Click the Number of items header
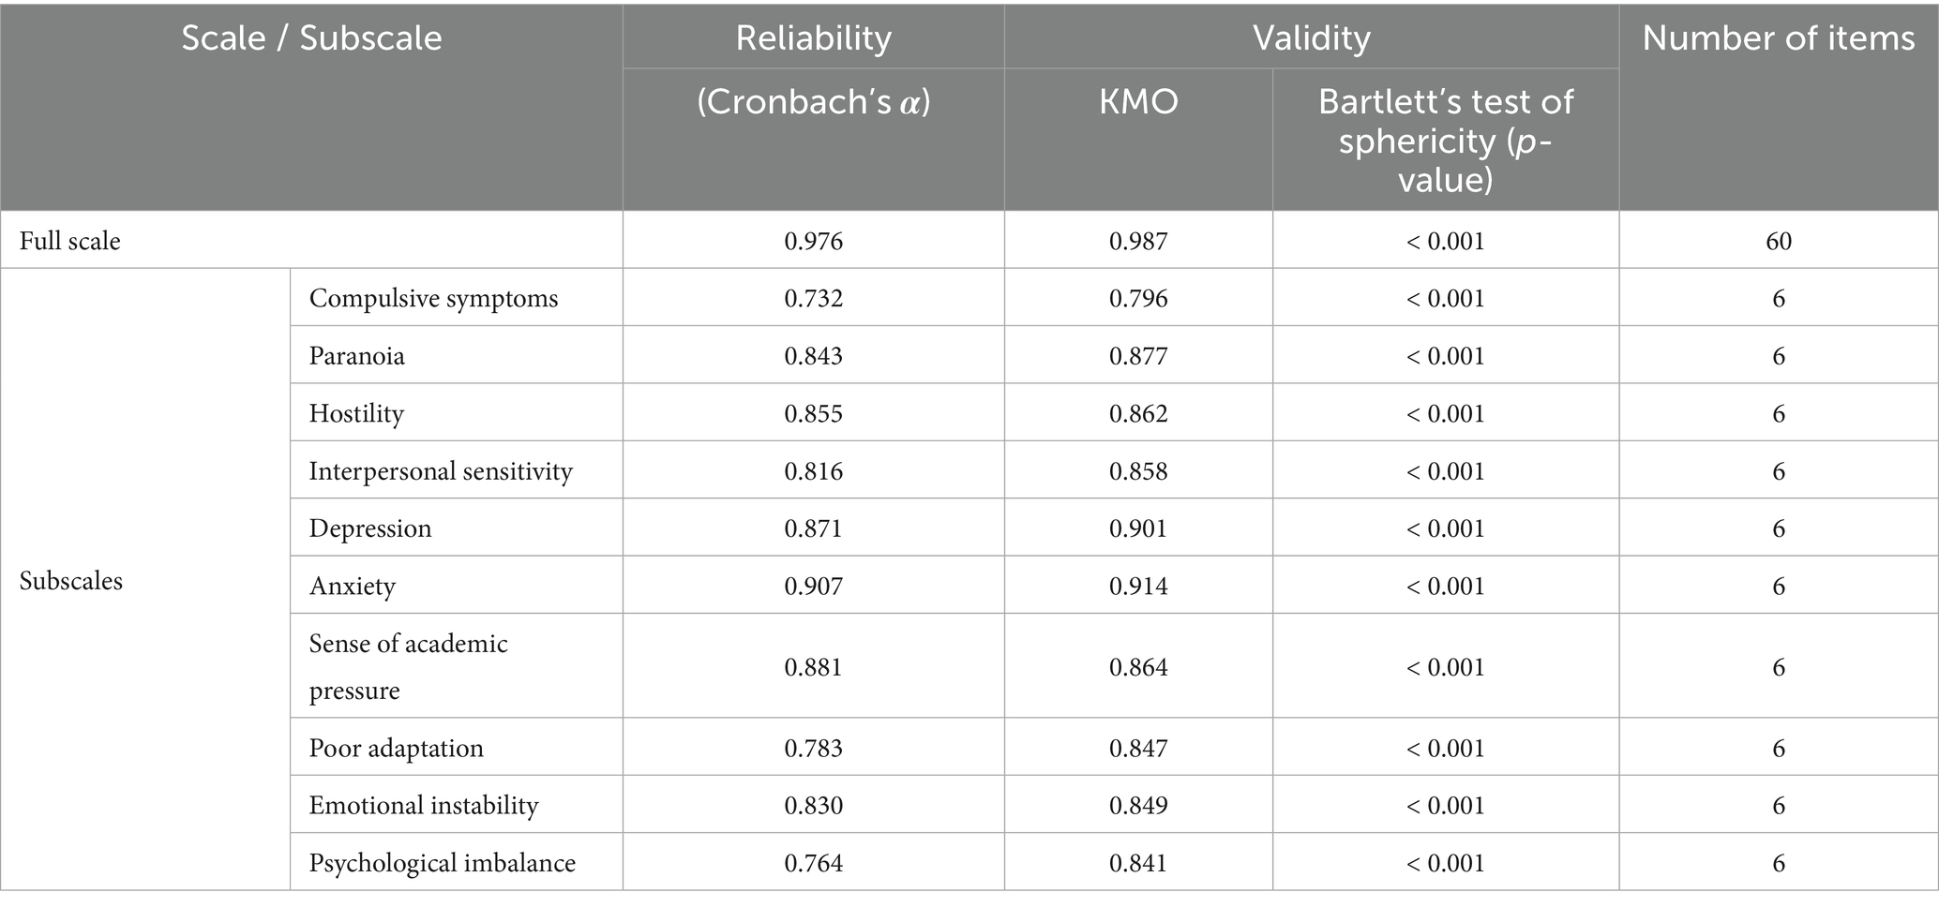1939x907 pixels. coord(1778,38)
